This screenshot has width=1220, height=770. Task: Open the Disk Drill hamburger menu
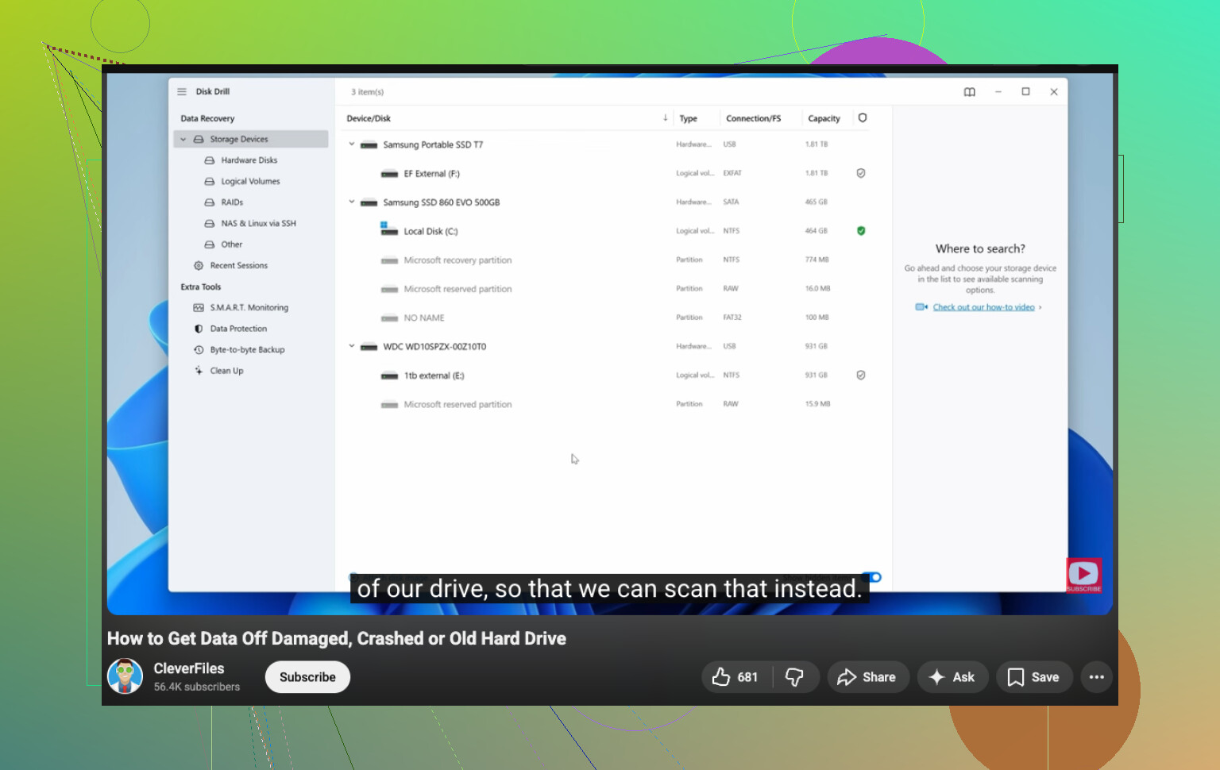pyautogui.click(x=182, y=92)
